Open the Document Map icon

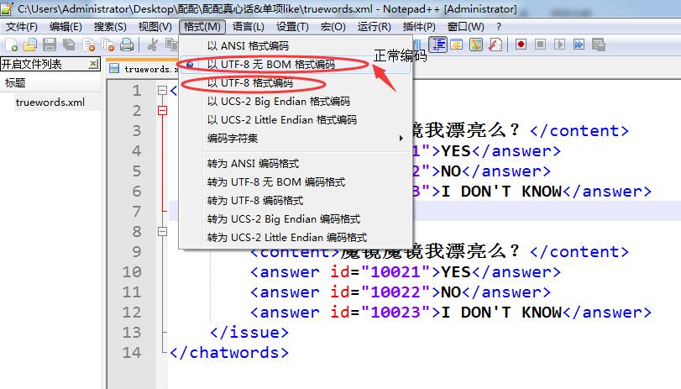coord(476,45)
